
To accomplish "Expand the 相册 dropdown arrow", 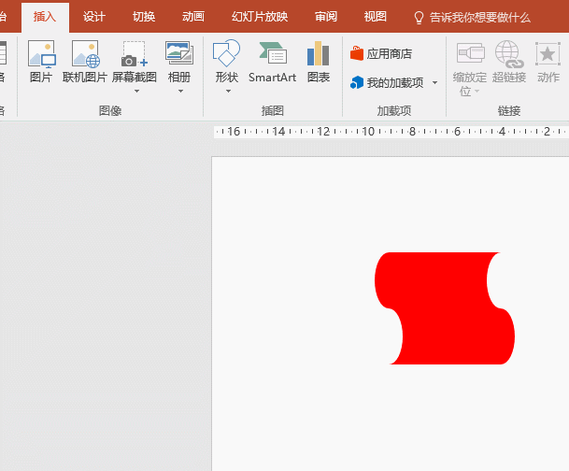I will (179, 92).
